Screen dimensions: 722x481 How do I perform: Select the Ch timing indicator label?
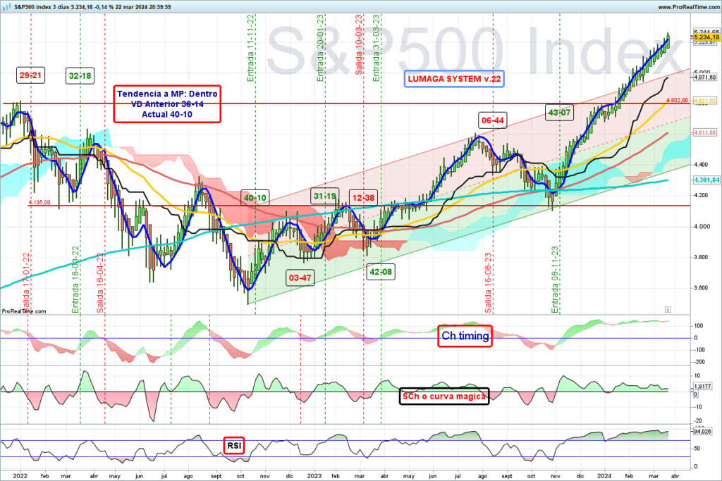point(465,336)
